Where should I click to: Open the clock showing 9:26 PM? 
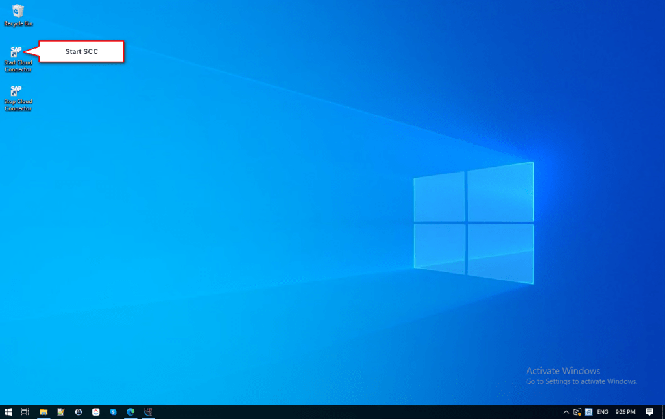(625, 412)
